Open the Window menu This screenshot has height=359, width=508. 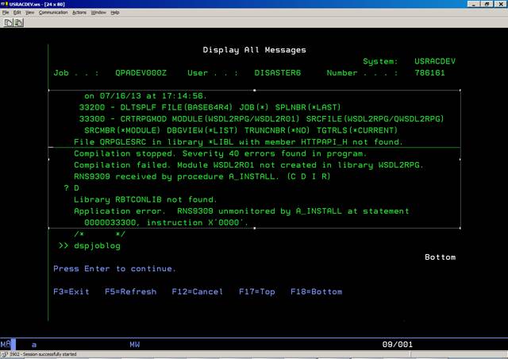pos(98,13)
